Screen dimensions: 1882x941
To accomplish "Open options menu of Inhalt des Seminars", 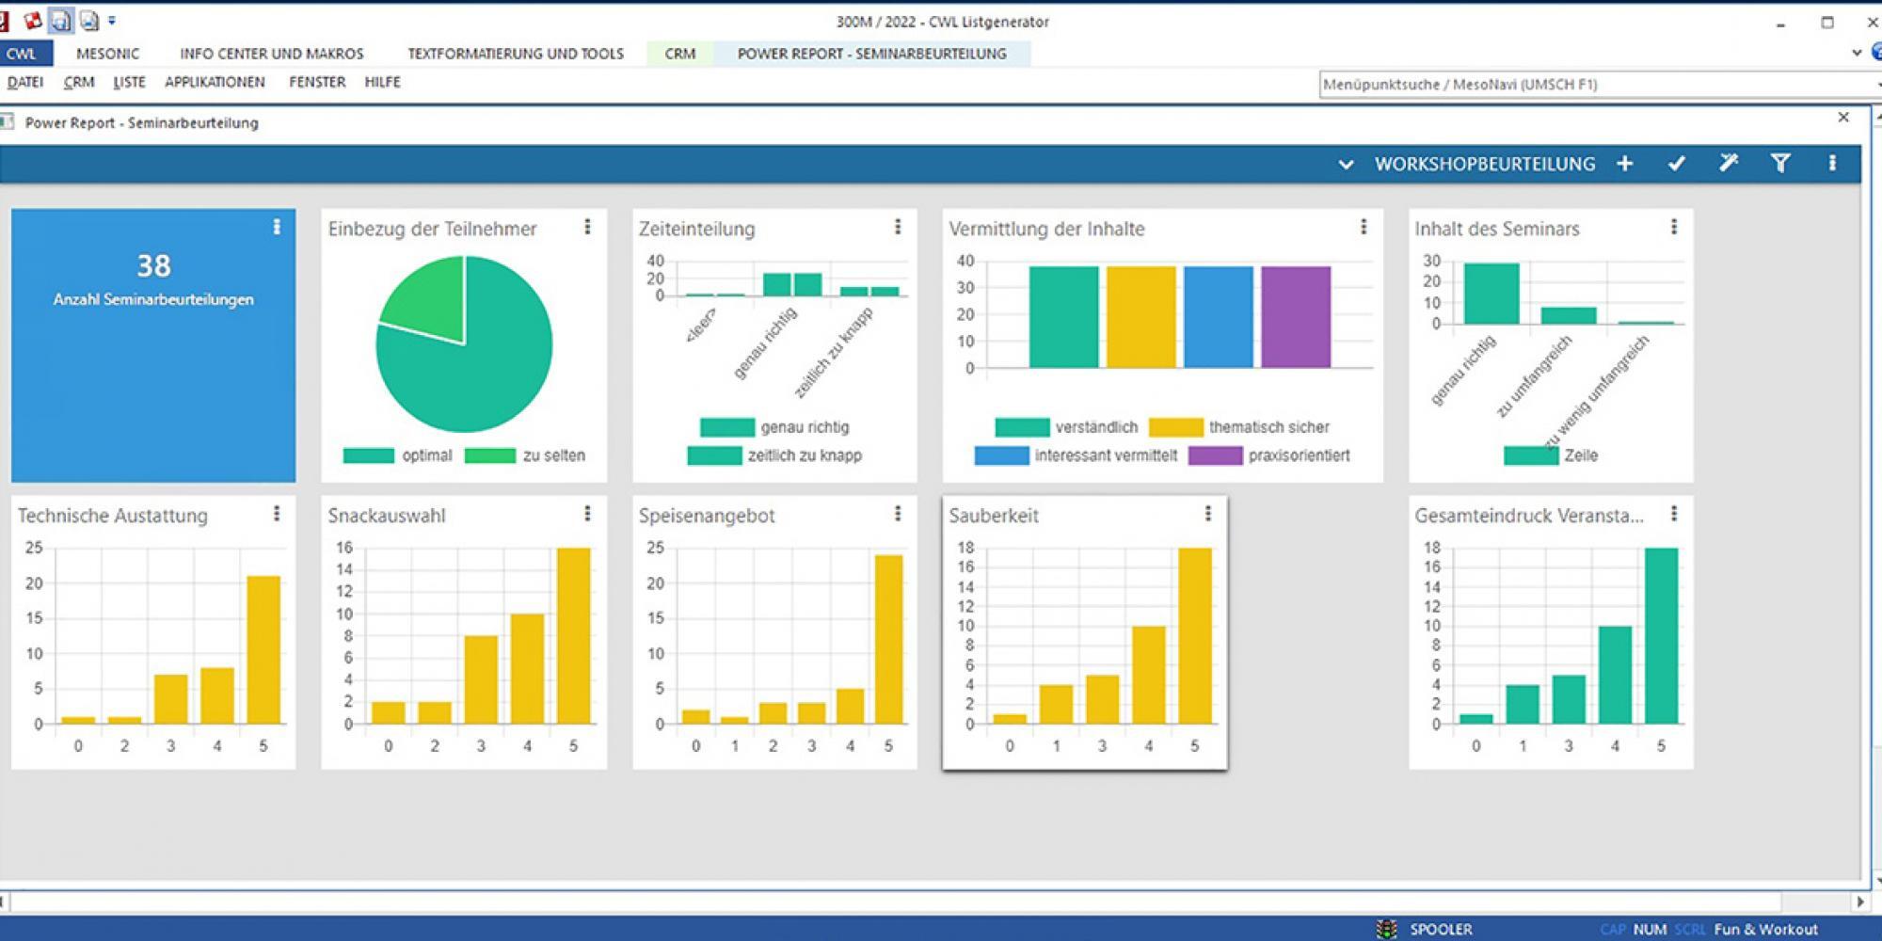I will pyautogui.click(x=1674, y=227).
